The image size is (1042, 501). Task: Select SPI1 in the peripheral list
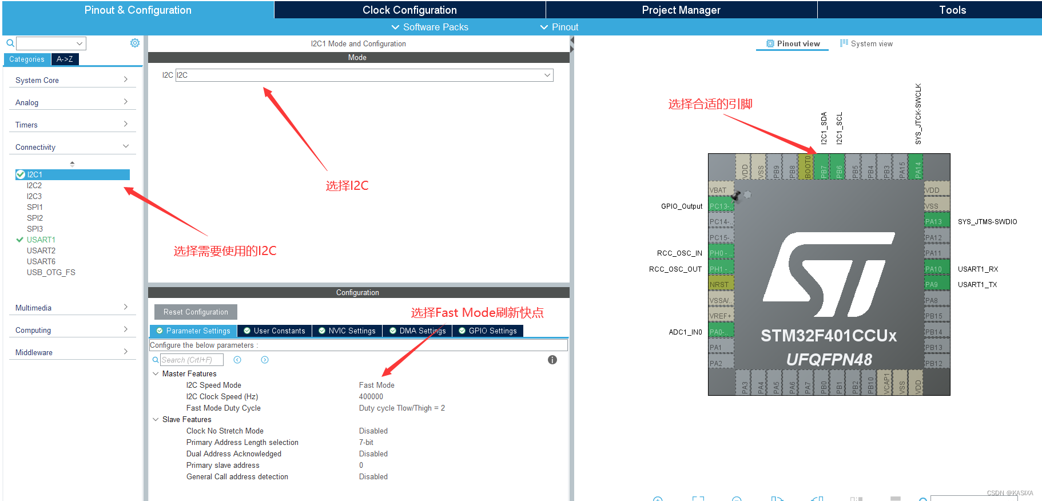35,207
